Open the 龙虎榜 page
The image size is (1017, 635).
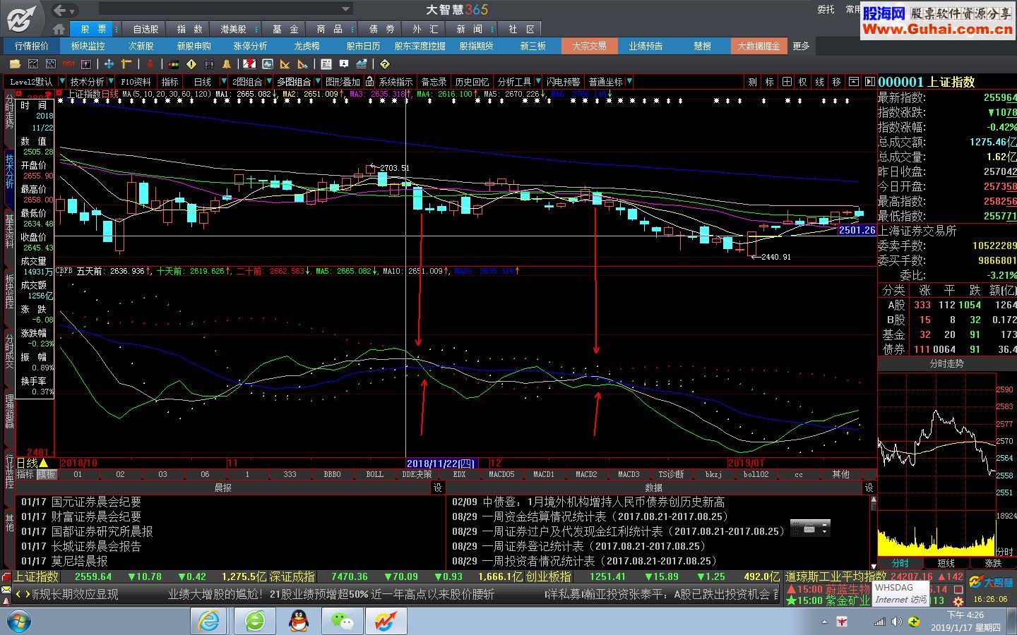point(307,46)
